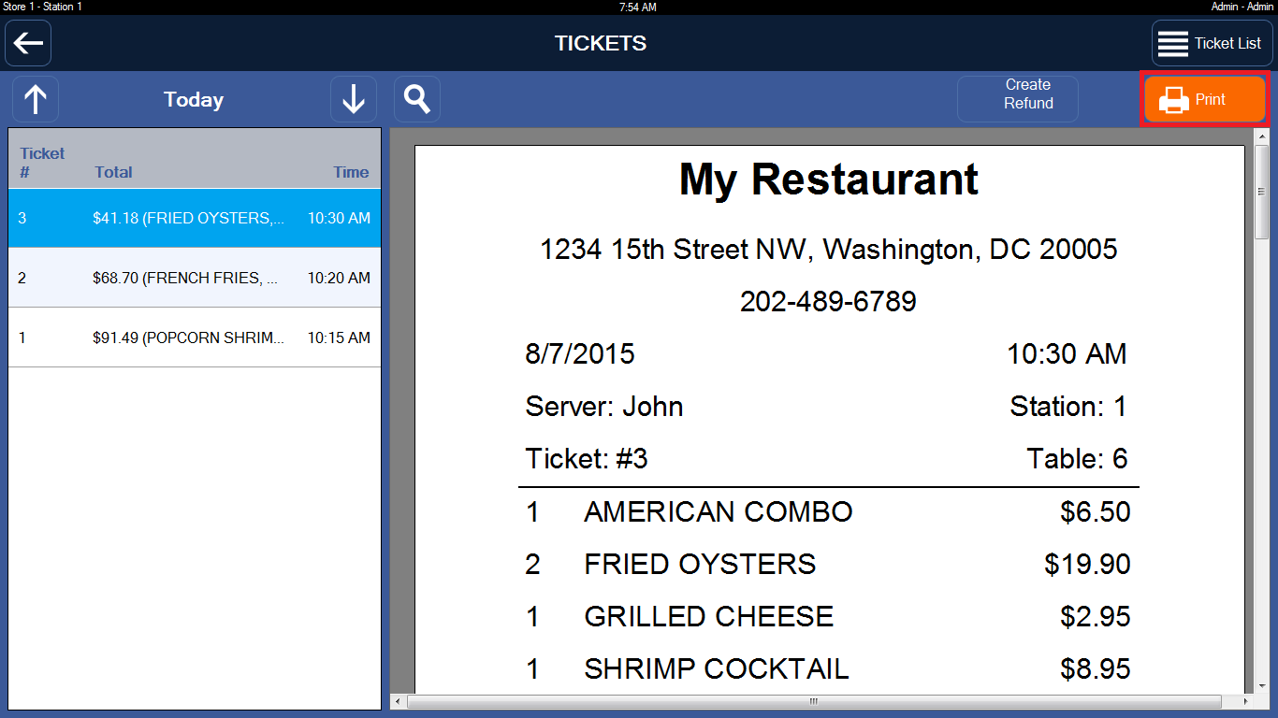Sort tickets by Time column header
This screenshot has width=1278, height=718.
(351, 172)
